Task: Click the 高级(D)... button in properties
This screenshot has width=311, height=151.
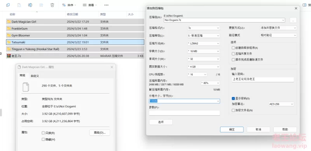Action: point(100,133)
